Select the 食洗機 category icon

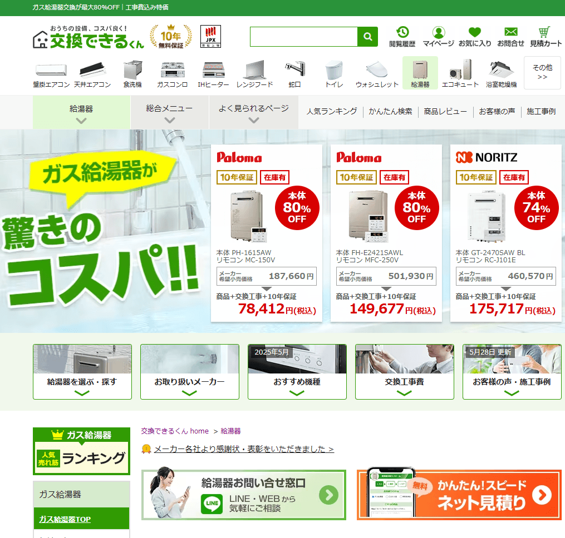click(132, 73)
